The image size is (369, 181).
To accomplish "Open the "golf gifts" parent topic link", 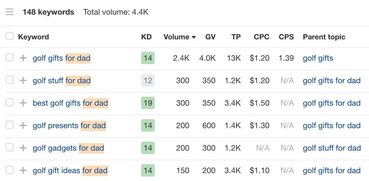I will [318, 58].
